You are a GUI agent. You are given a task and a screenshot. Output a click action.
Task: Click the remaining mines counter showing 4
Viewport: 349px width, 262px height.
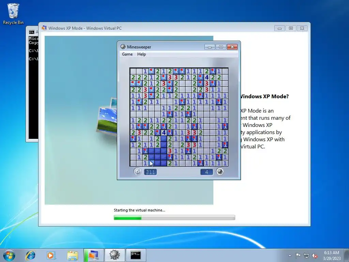(207, 172)
